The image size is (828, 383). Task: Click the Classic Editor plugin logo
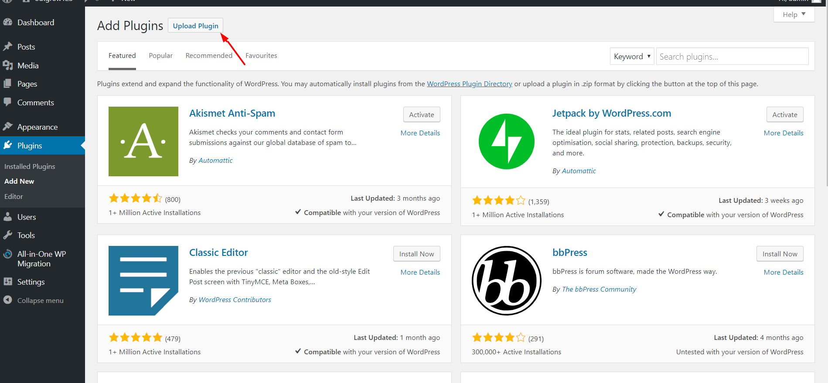(x=143, y=281)
